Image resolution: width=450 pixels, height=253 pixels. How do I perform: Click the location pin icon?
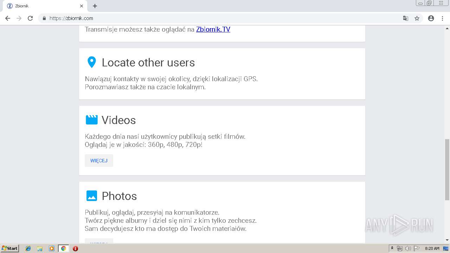(91, 62)
